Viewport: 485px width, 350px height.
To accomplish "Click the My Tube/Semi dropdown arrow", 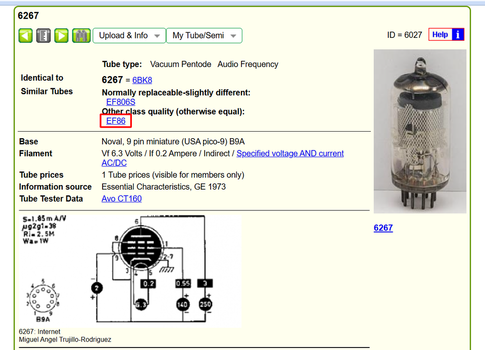I will pyautogui.click(x=233, y=36).
